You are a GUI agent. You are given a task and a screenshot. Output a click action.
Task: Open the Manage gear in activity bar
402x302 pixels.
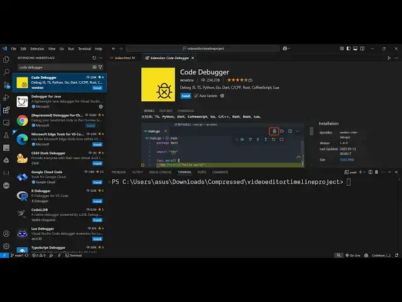coord(6,246)
